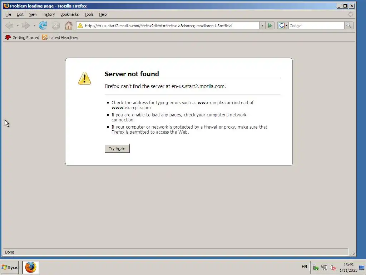Open the Edit menu

pyautogui.click(x=20, y=14)
